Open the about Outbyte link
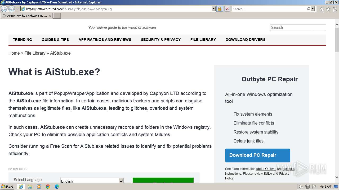This screenshot has height=190, width=339. pos(266,169)
